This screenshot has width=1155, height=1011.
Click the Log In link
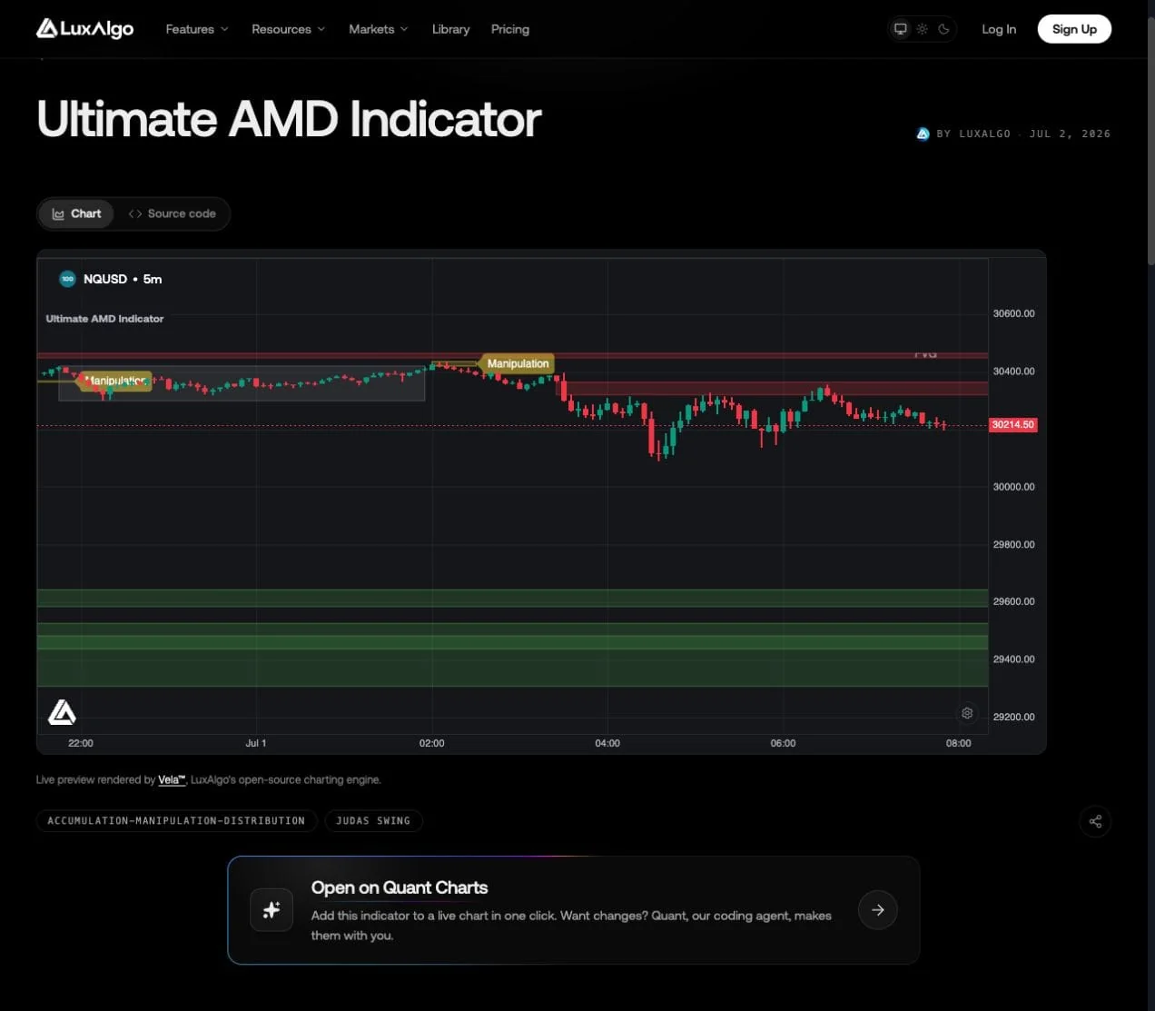(x=999, y=29)
